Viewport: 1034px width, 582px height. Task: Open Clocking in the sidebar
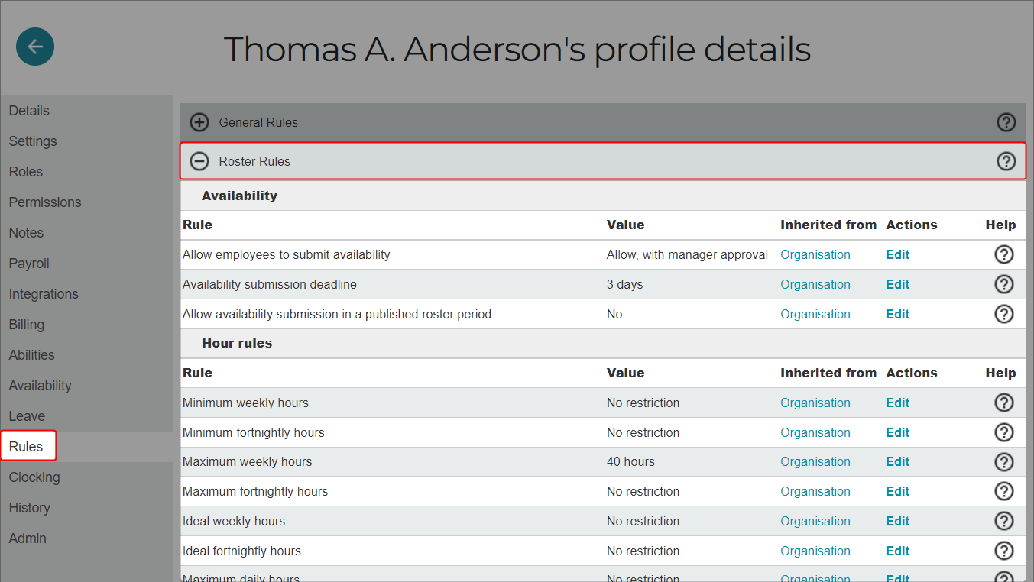(34, 477)
